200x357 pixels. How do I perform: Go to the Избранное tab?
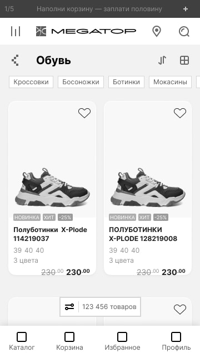[122, 341]
